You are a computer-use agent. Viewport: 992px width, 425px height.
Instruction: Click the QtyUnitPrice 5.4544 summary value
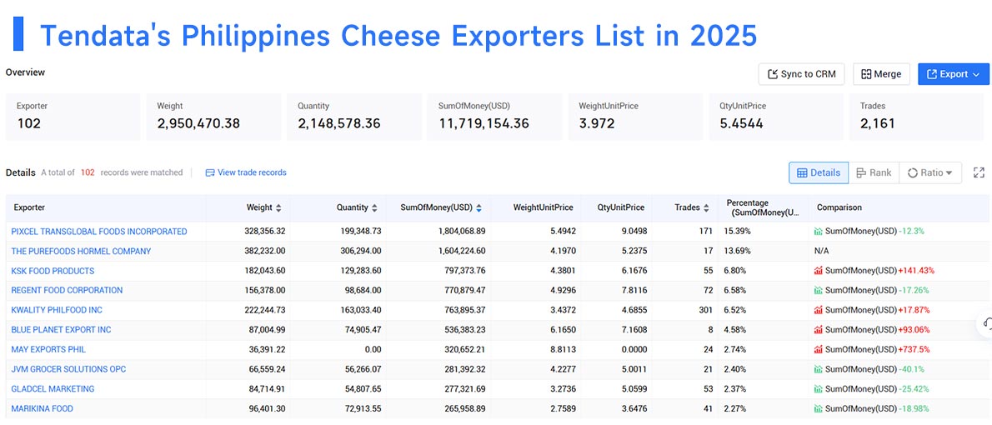(x=741, y=123)
